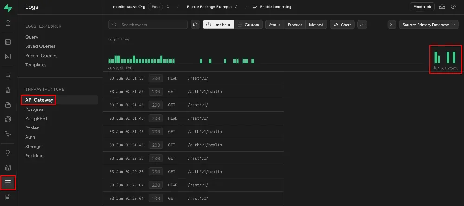Open the SQL terminal icon near Source
Image resolution: width=464 pixels, height=206 pixels.
coord(392,25)
